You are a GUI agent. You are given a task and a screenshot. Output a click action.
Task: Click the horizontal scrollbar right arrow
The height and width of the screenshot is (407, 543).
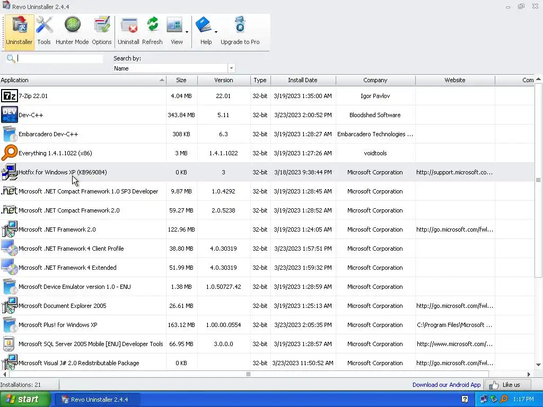click(x=529, y=374)
